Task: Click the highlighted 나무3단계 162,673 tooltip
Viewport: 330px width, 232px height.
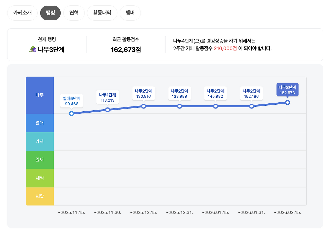Action: coord(288,89)
